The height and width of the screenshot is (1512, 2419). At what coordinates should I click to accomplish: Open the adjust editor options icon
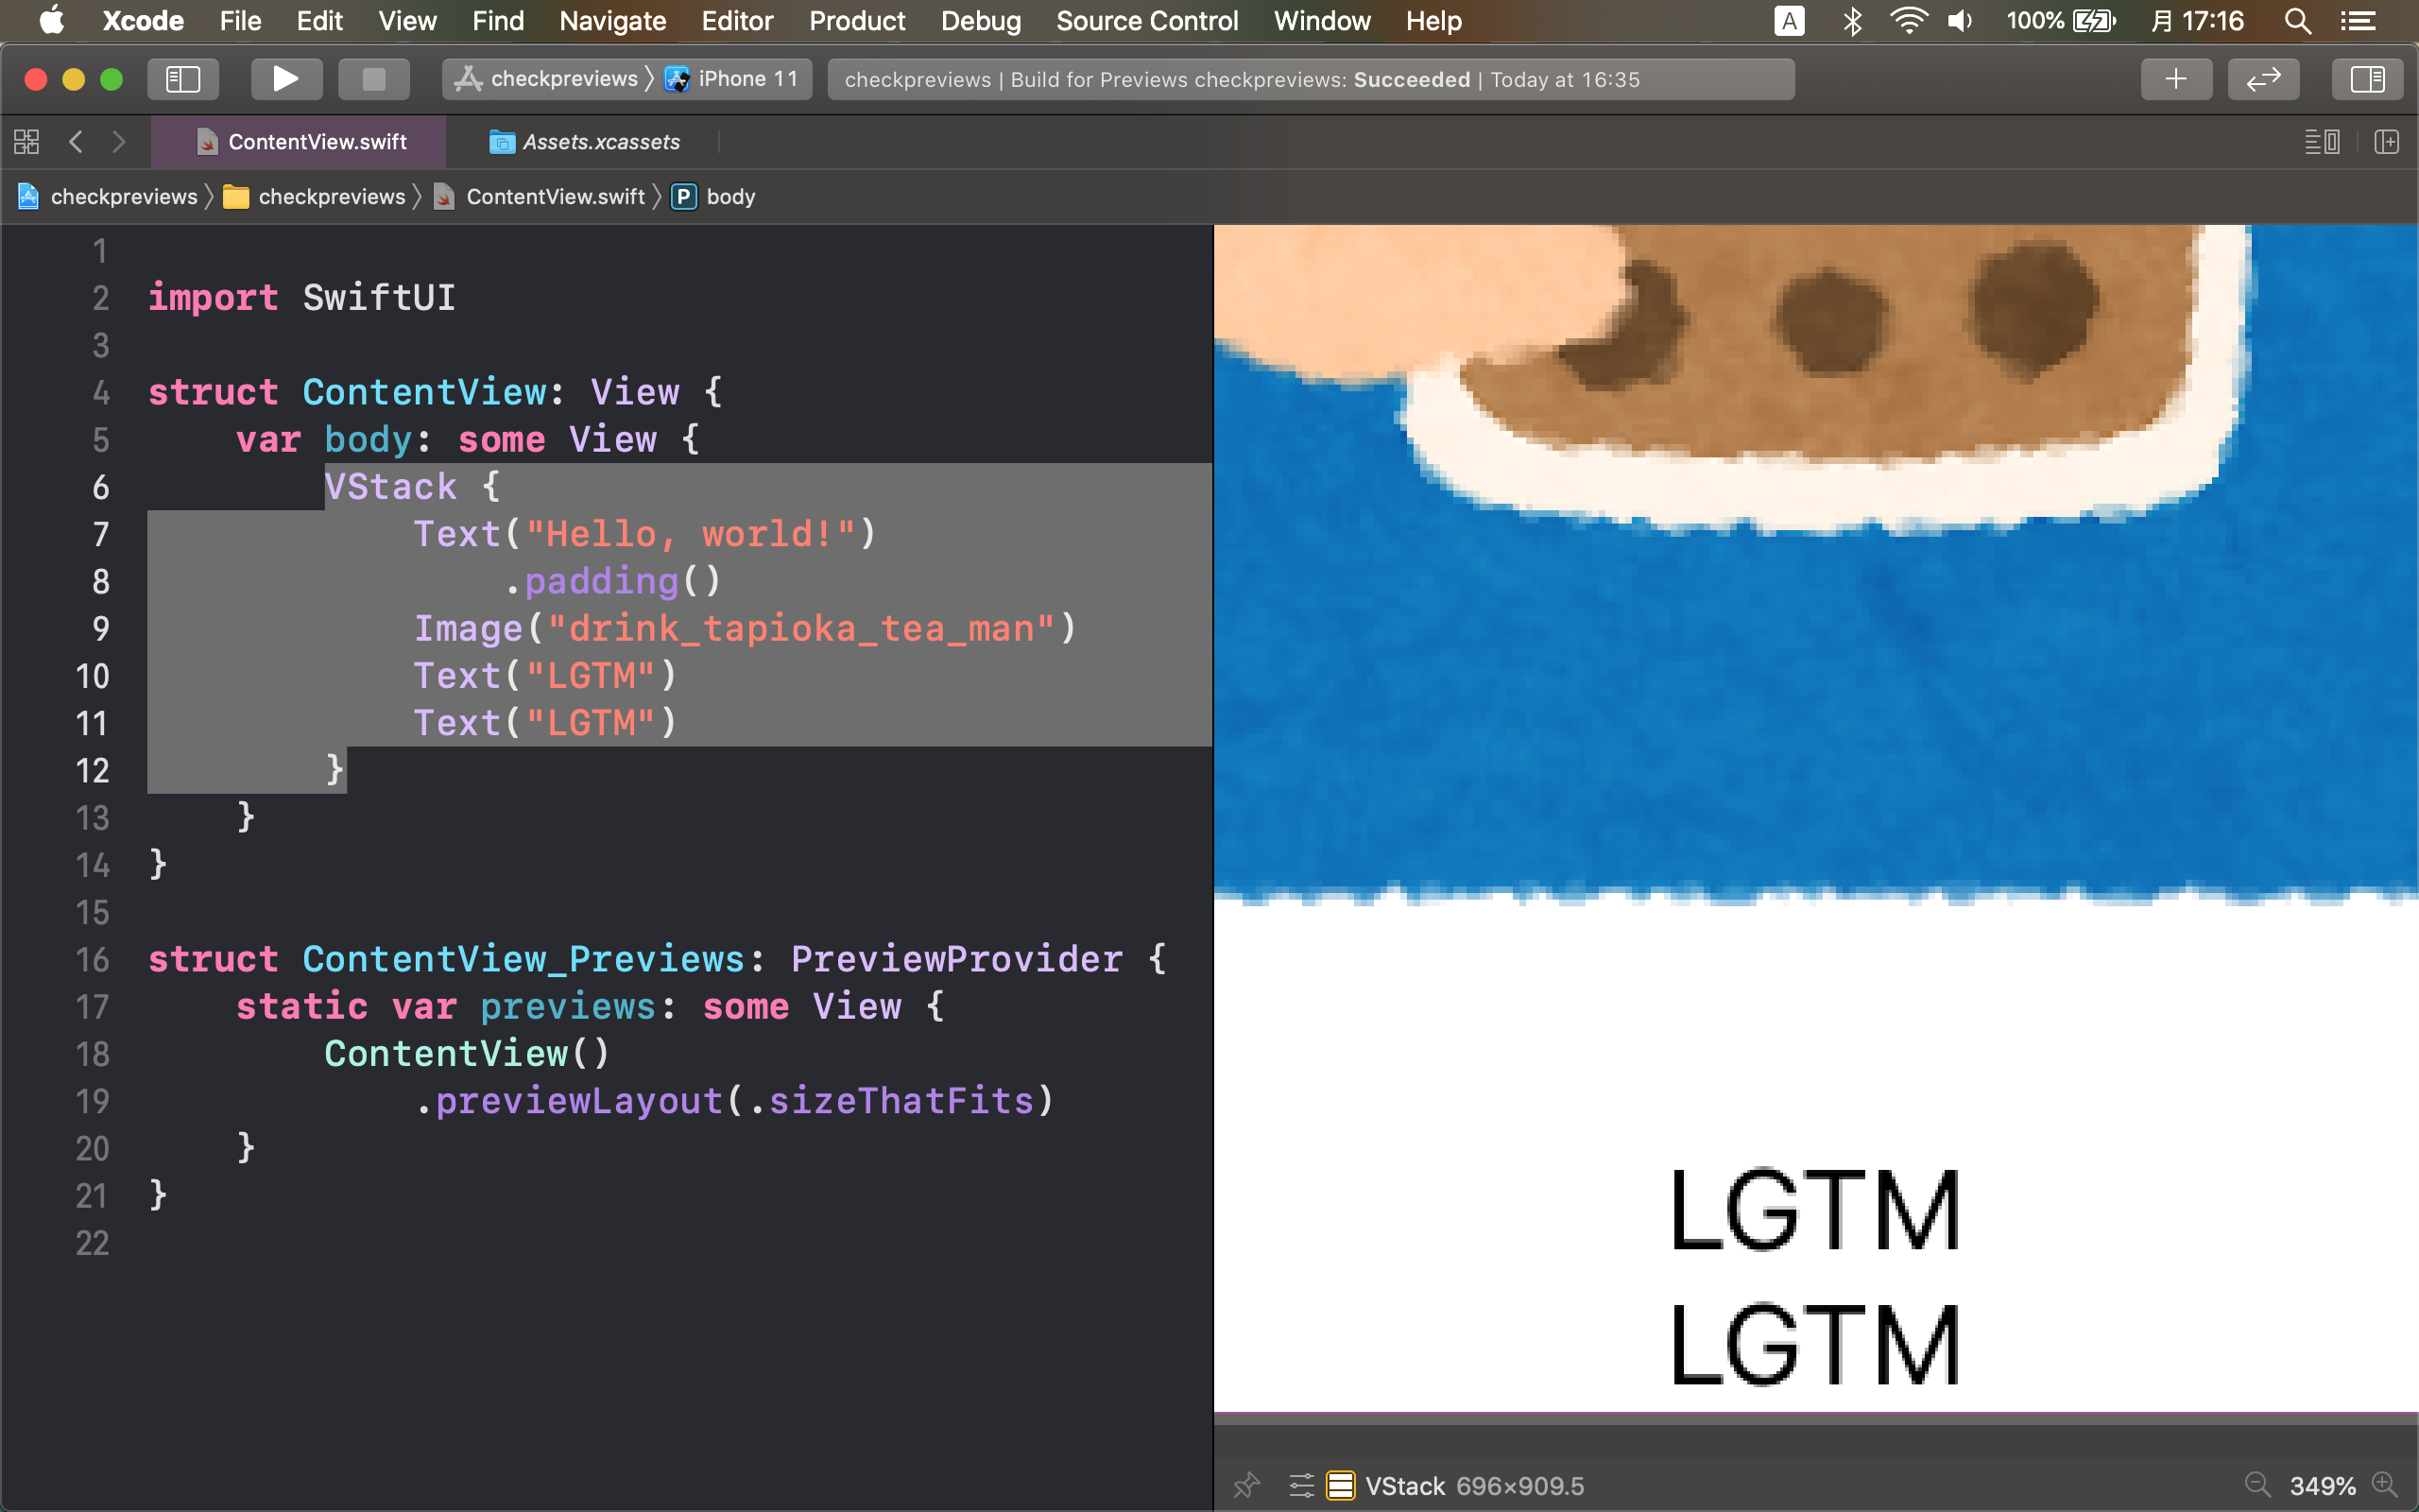(2321, 142)
